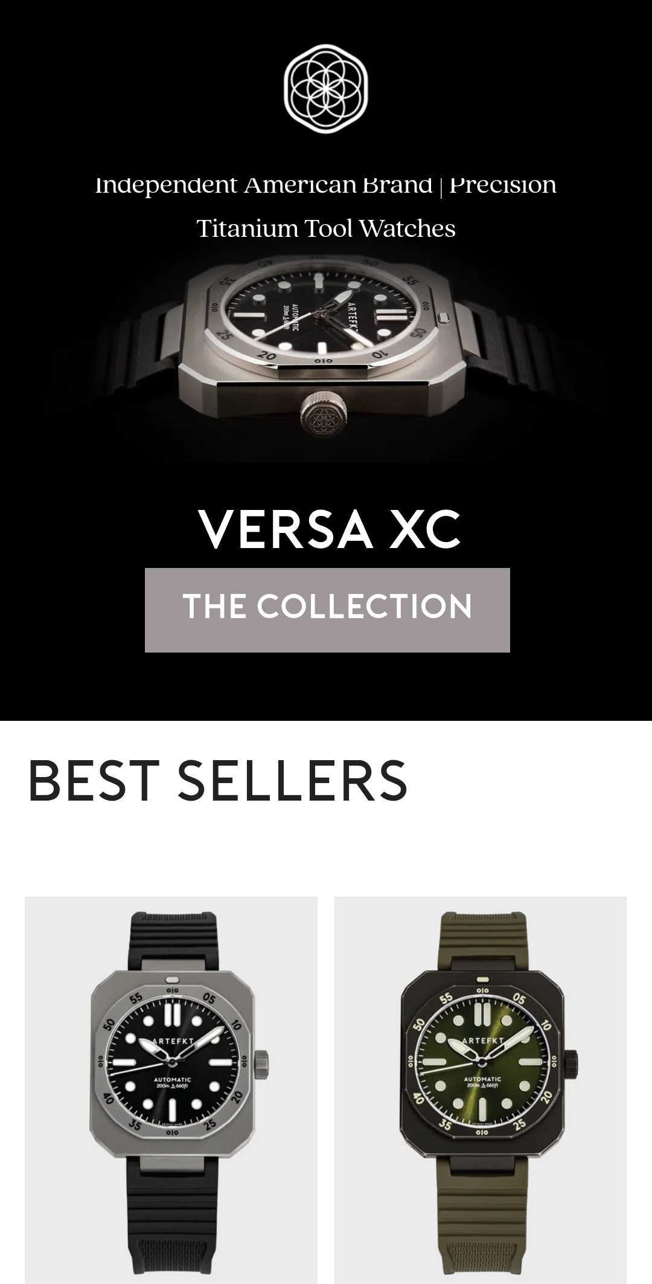The width and height of the screenshot is (652, 1284).
Task: Tap the Artefkt flower logo at top
Action: pyautogui.click(x=326, y=89)
